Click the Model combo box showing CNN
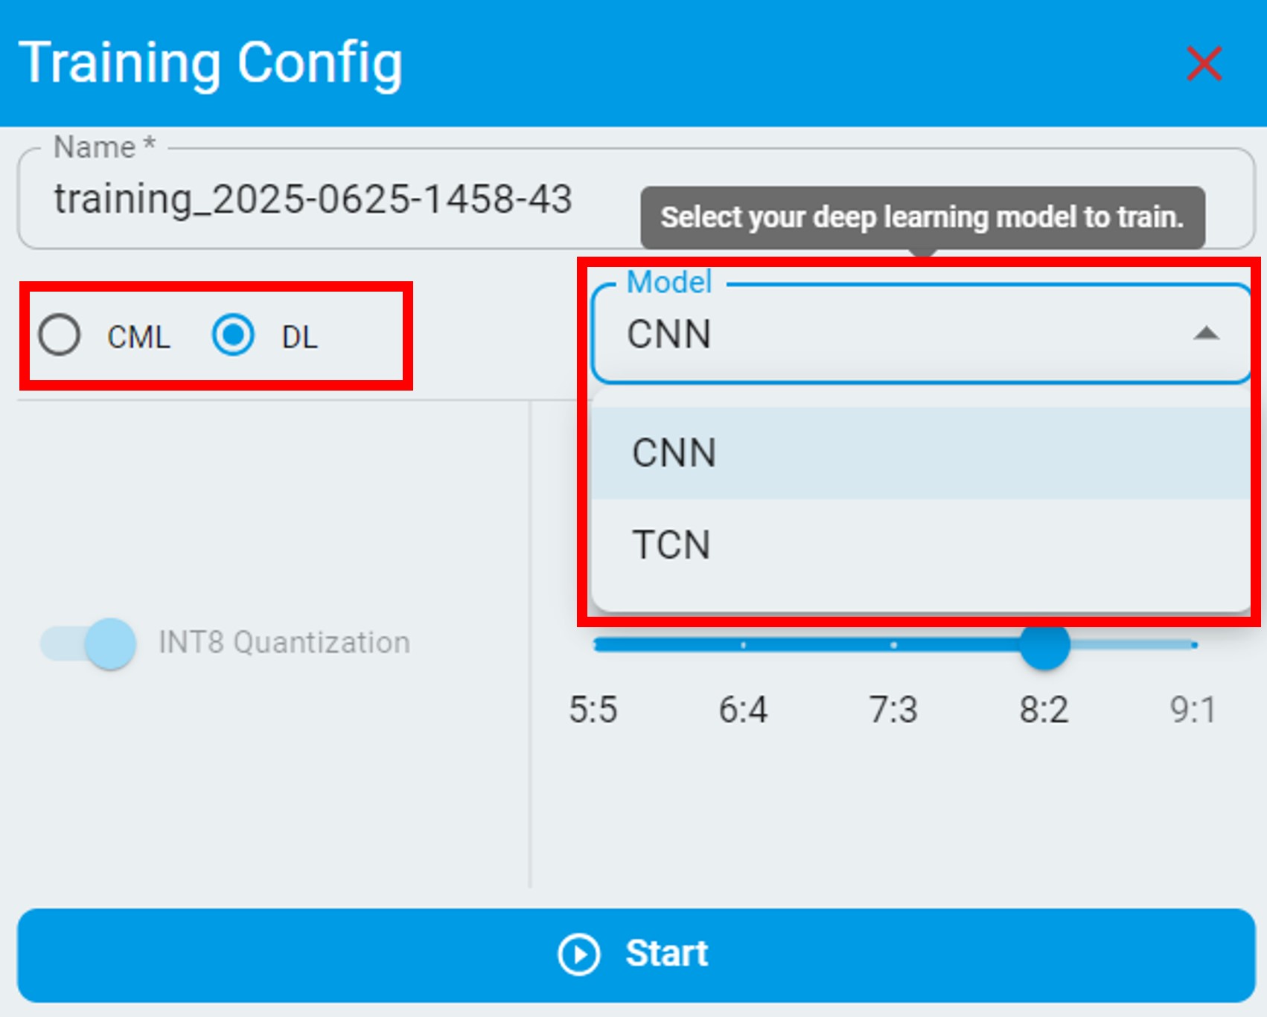The image size is (1267, 1017). point(893,335)
